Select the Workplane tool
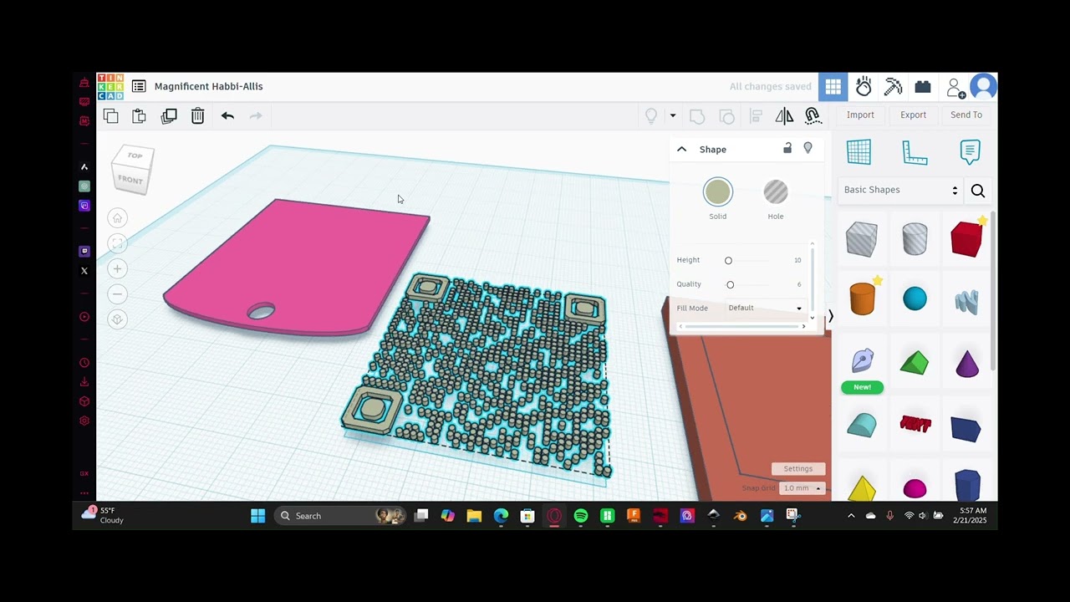The image size is (1070, 602). click(x=859, y=152)
